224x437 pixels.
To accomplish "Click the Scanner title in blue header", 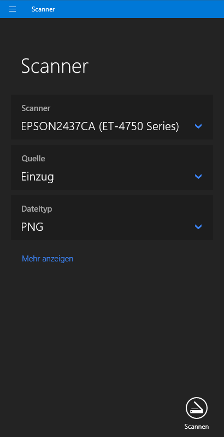I will (x=43, y=9).
